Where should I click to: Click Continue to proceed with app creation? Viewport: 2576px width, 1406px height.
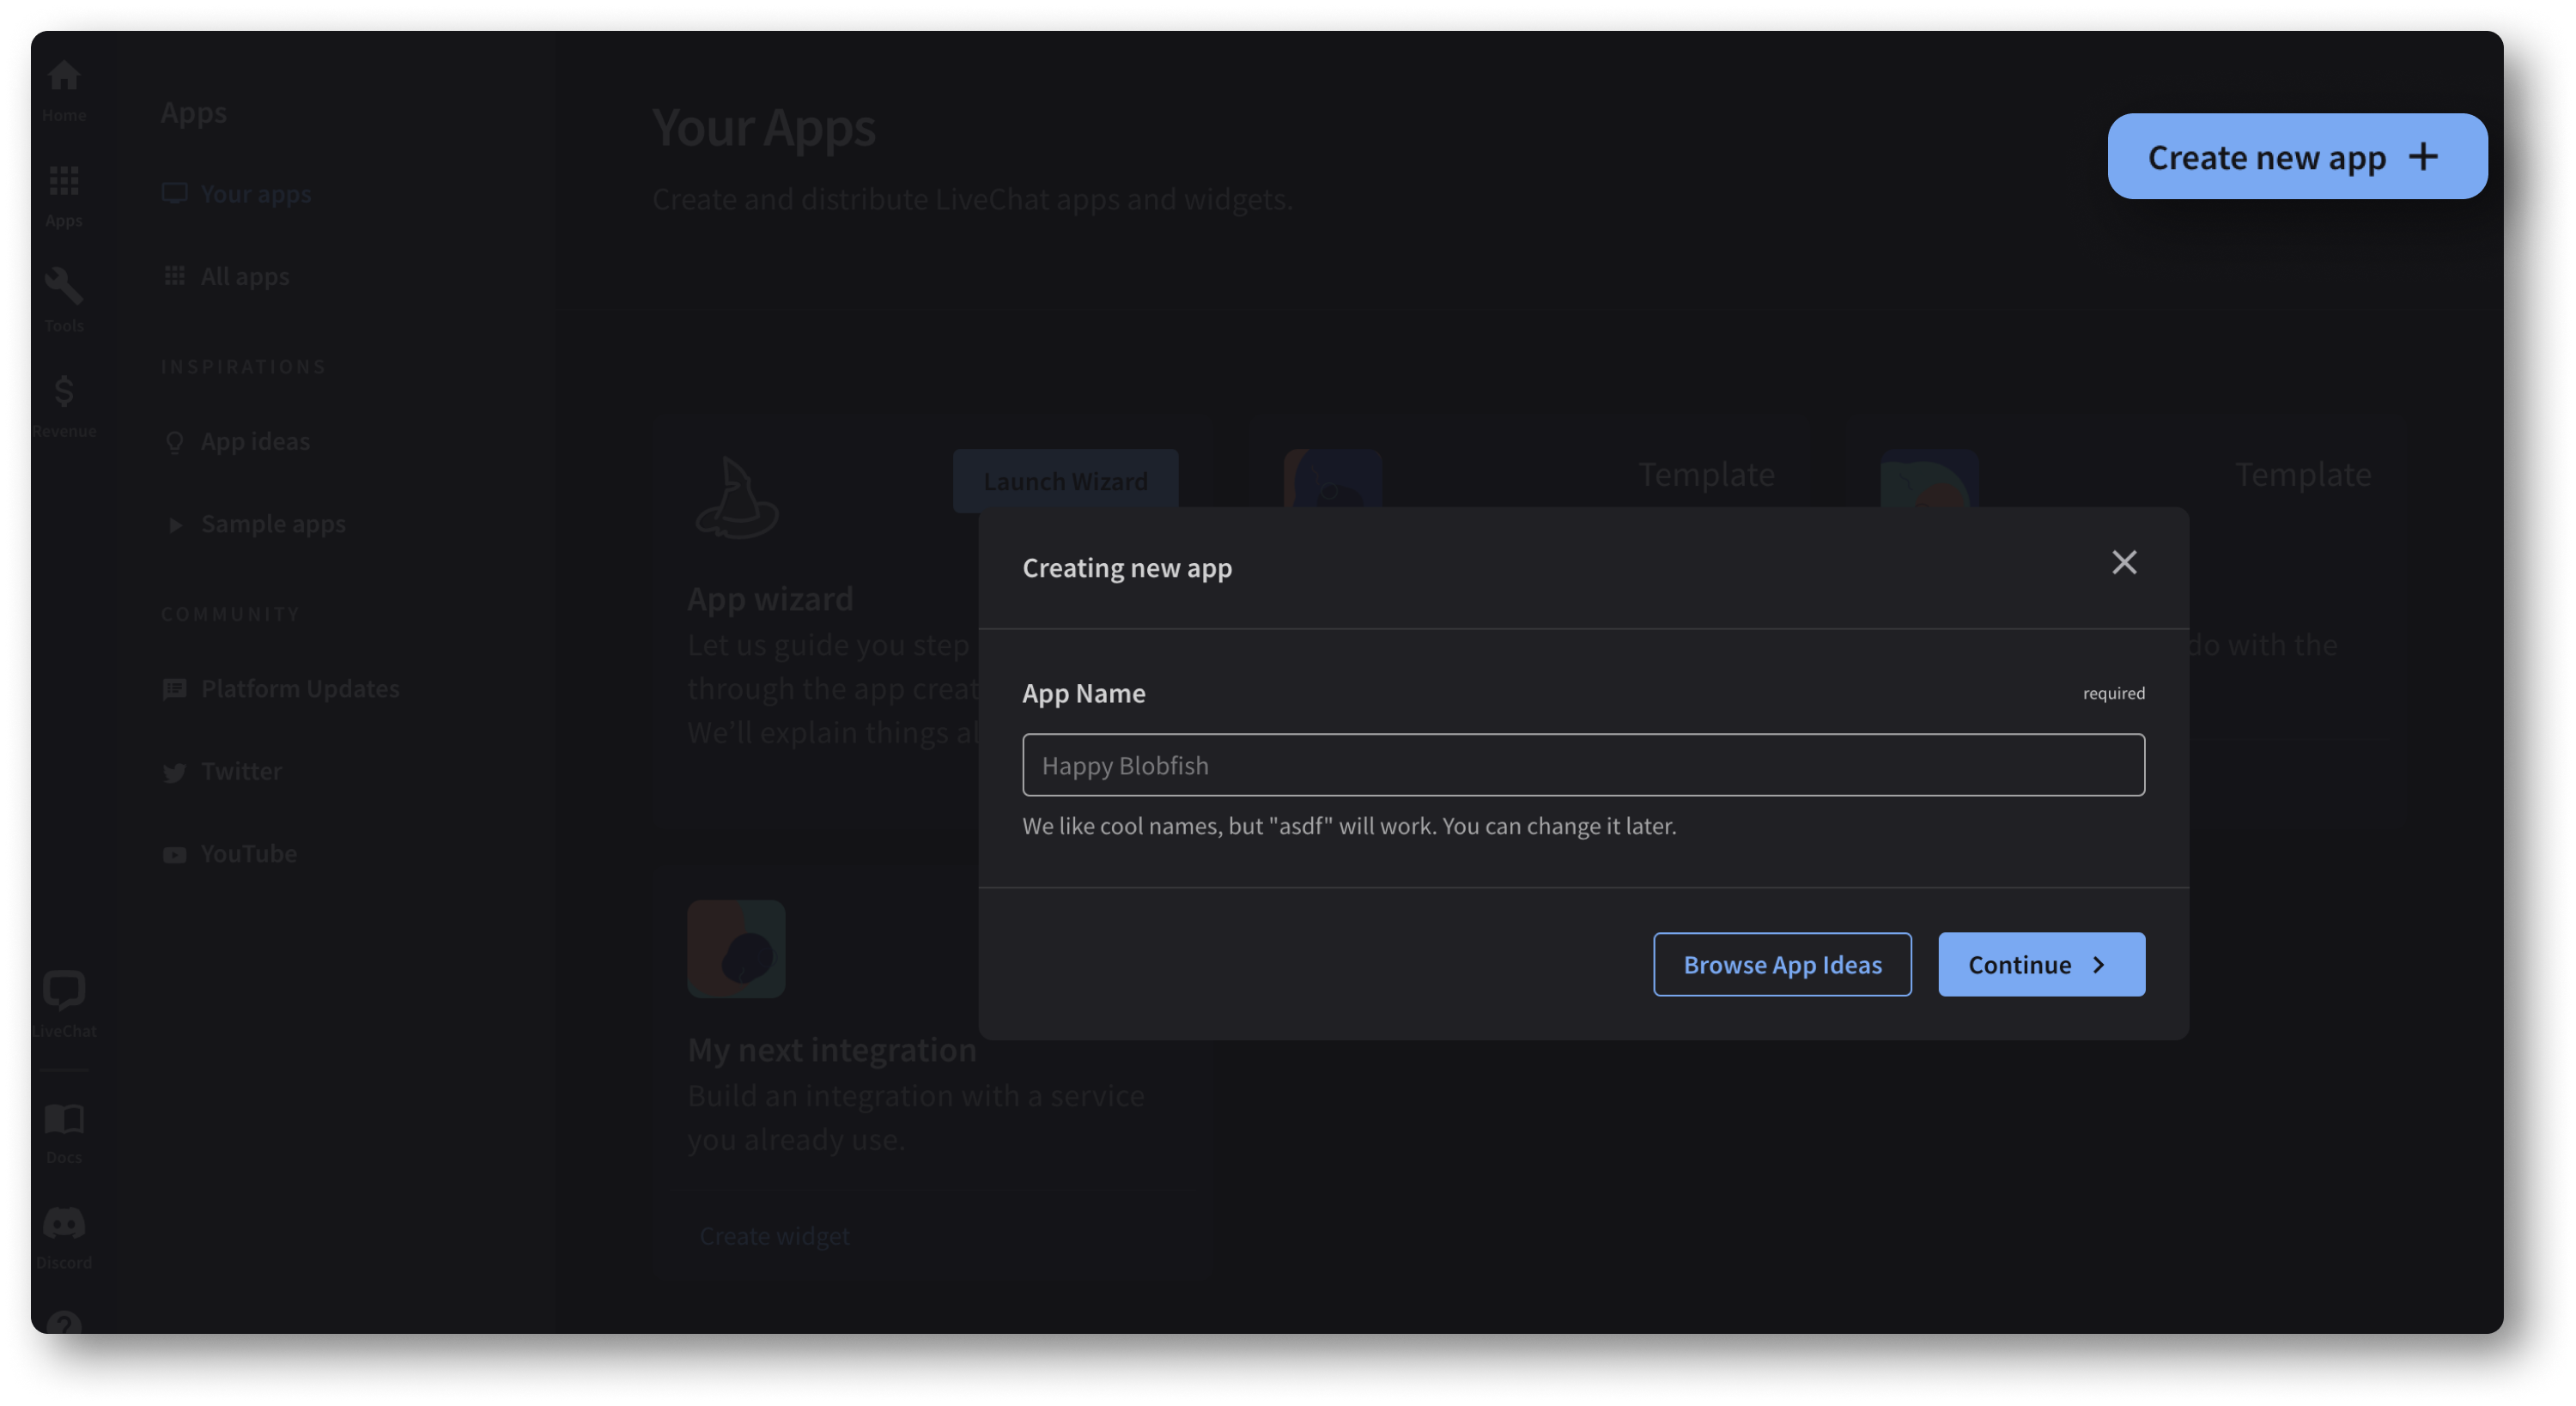[2041, 963]
